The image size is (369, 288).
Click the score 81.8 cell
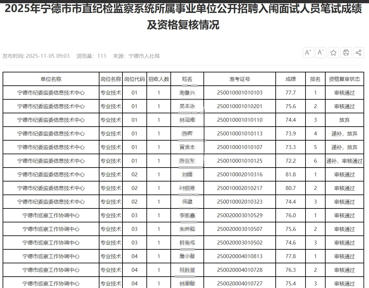pyautogui.click(x=291, y=174)
